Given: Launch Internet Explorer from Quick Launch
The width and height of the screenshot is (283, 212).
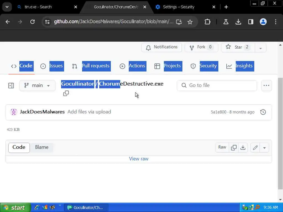Looking at the screenshot, I should [37, 208].
